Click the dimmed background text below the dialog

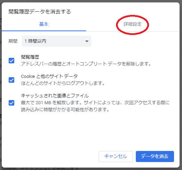(40, 169)
